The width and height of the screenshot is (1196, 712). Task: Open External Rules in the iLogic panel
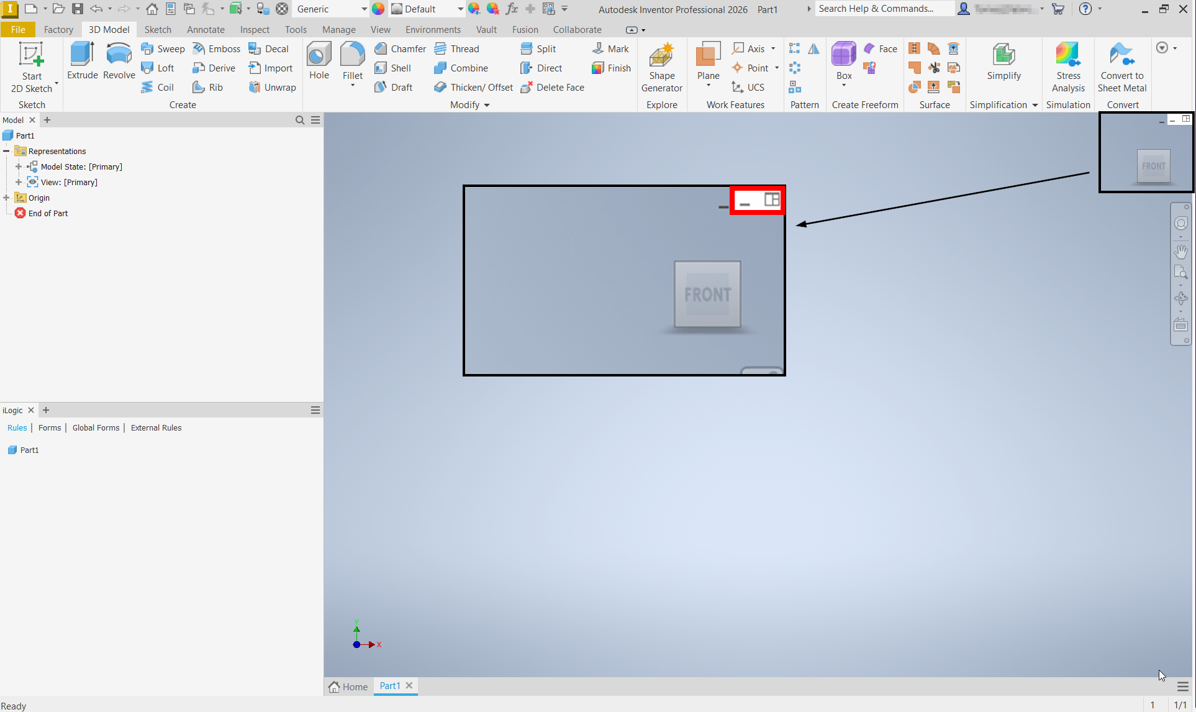tap(156, 427)
